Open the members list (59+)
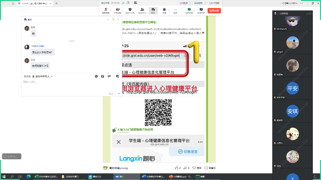Image resolution: width=321 pixels, height=180 pixels. pyautogui.click(x=142, y=10)
